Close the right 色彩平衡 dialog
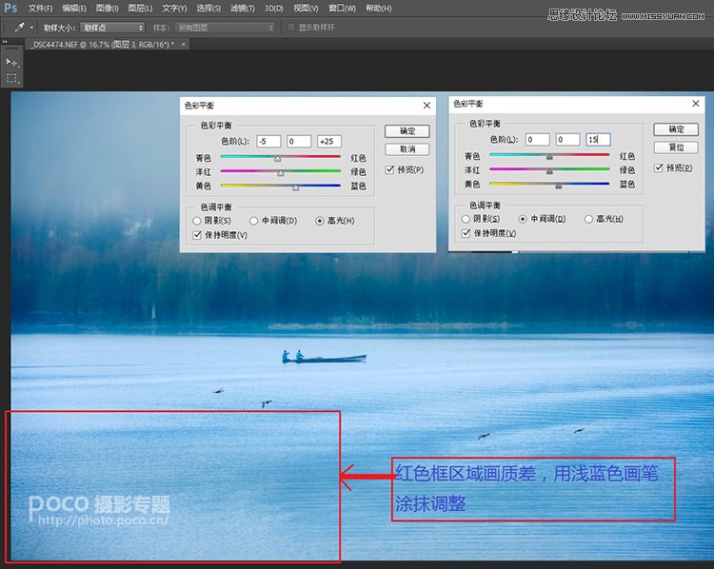 click(x=695, y=104)
